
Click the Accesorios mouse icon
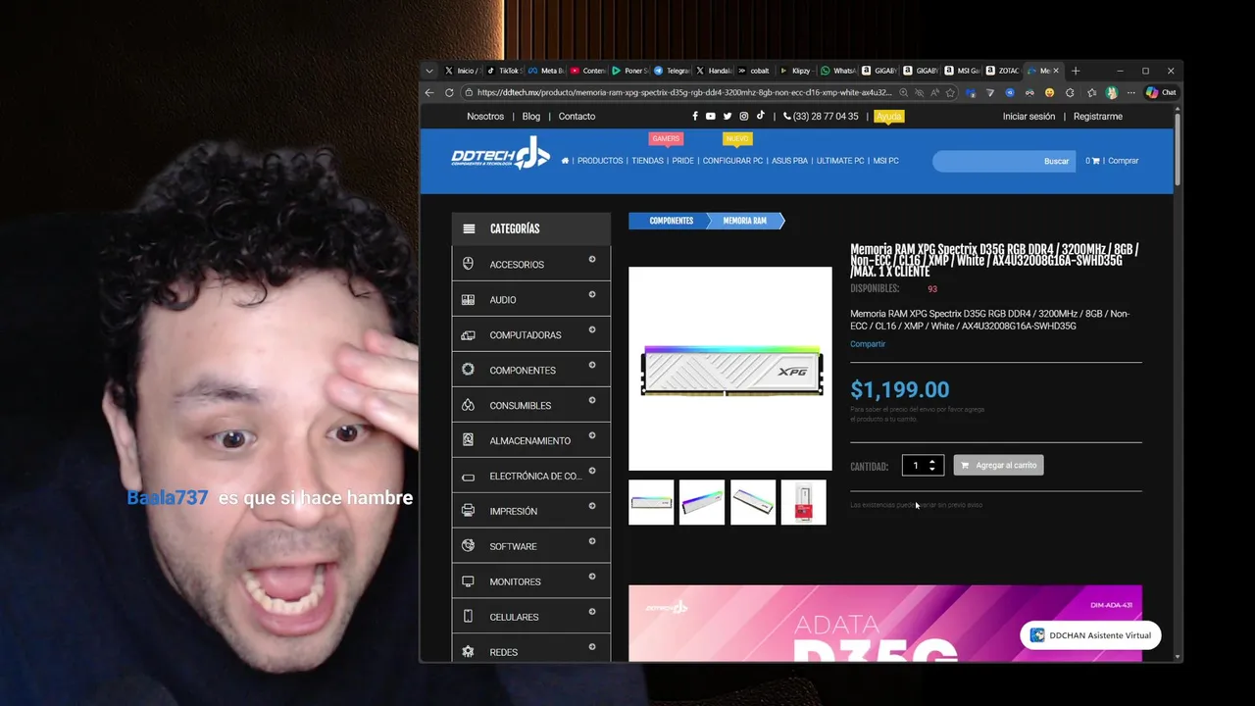(468, 264)
